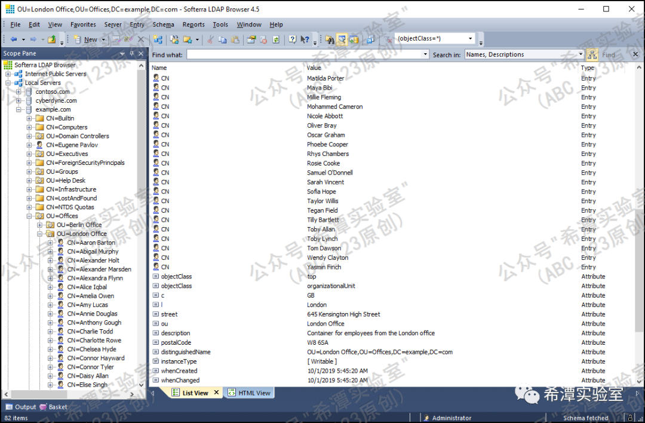Screen dimensions: 645x423
Task: Click the Rename entry toolbar icon
Action: tap(128, 39)
